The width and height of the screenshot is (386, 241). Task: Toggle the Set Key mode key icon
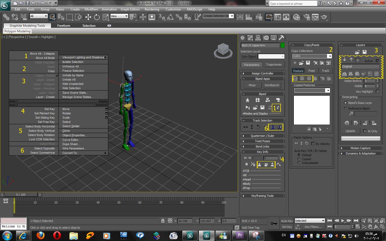click(x=274, y=224)
